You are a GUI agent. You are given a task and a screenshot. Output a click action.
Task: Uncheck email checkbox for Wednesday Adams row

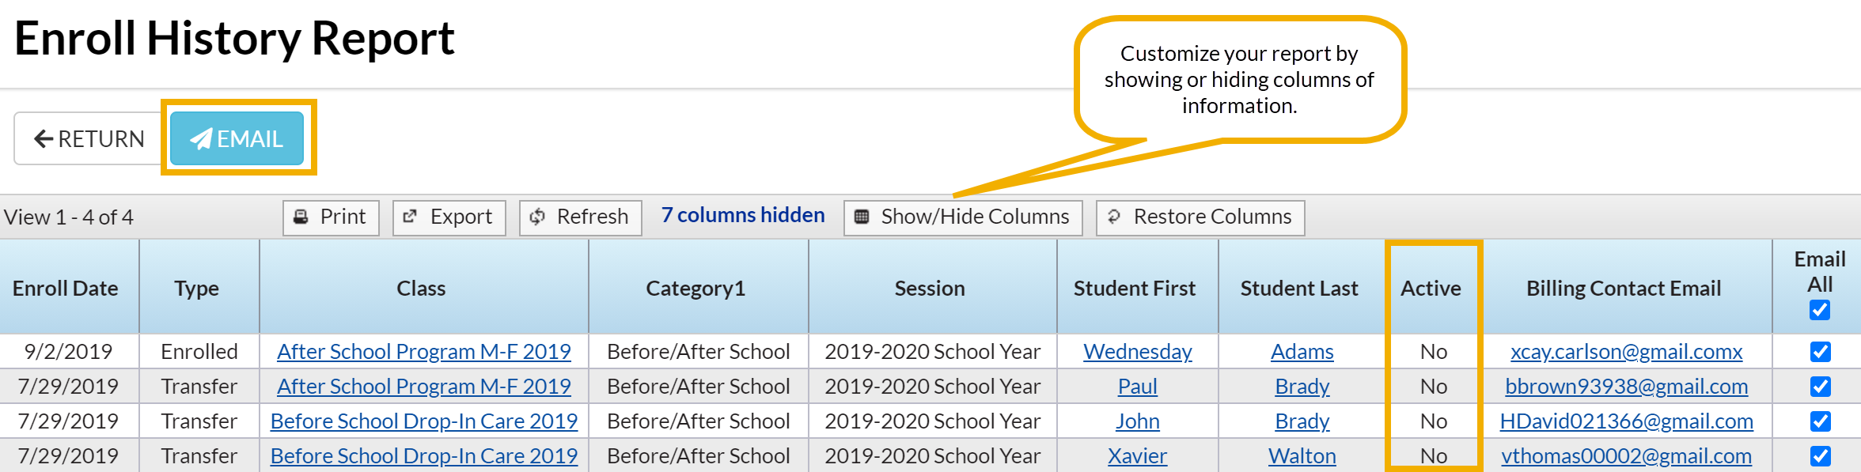1820,352
